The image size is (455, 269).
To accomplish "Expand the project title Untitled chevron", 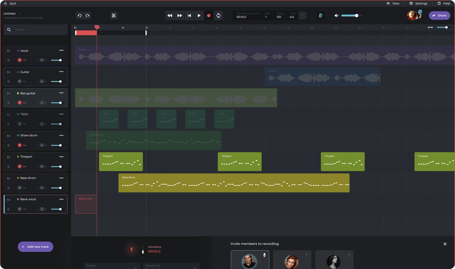I will [20, 14].
